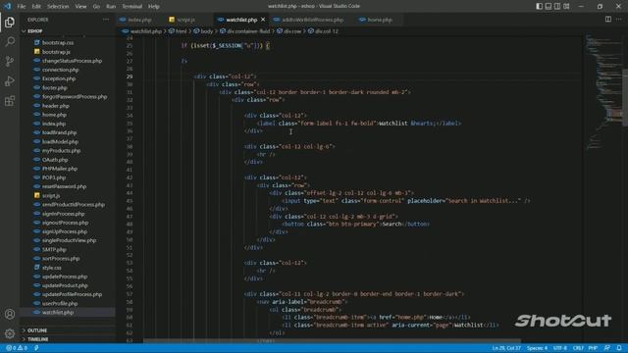628x353 pixels.
Task: Open the Run and Debug view
Action: pos(10,80)
